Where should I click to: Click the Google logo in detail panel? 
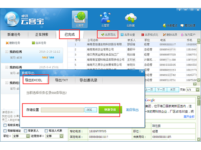click(x=150, y=100)
